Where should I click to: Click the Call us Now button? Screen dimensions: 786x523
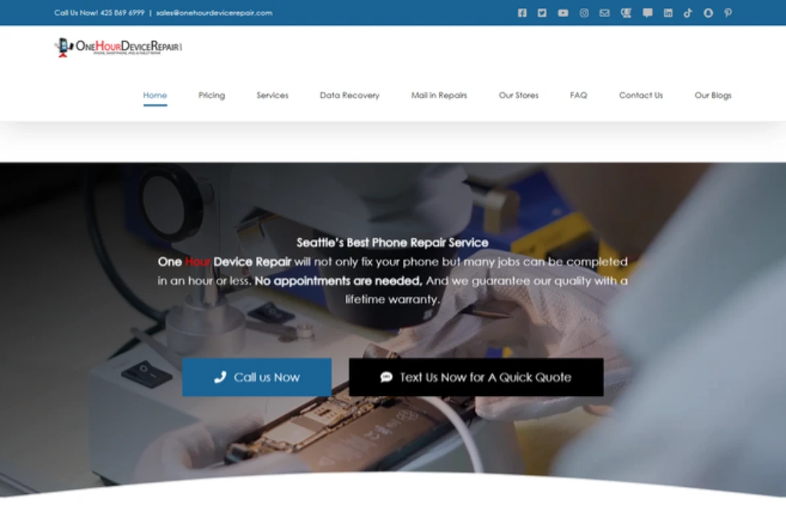[257, 377]
